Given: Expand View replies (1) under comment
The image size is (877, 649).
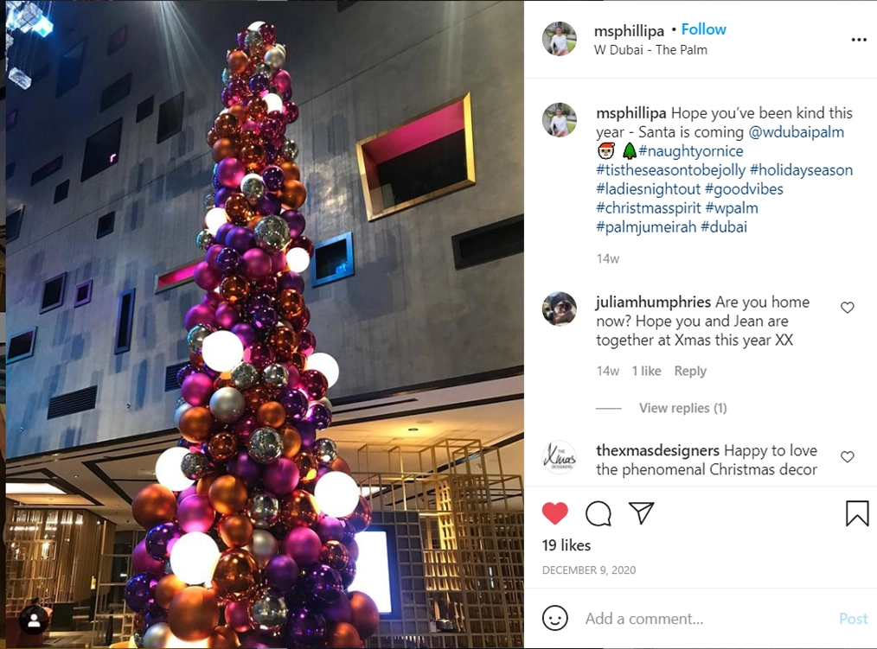Looking at the screenshot, I should 683,408.
